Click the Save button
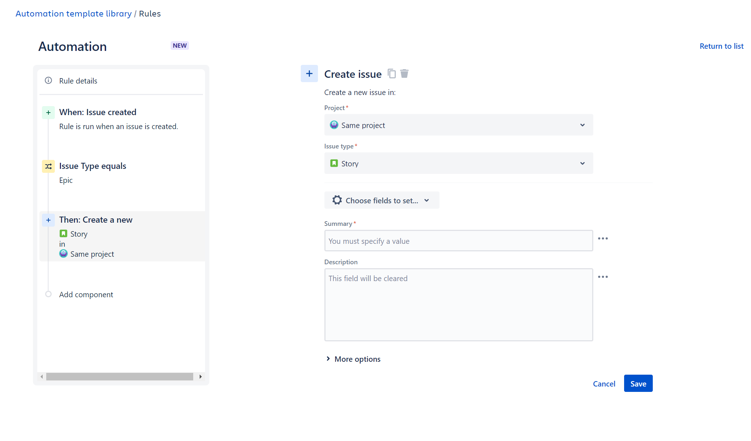This screenshot has width=751, height=441. pos(638,383)
